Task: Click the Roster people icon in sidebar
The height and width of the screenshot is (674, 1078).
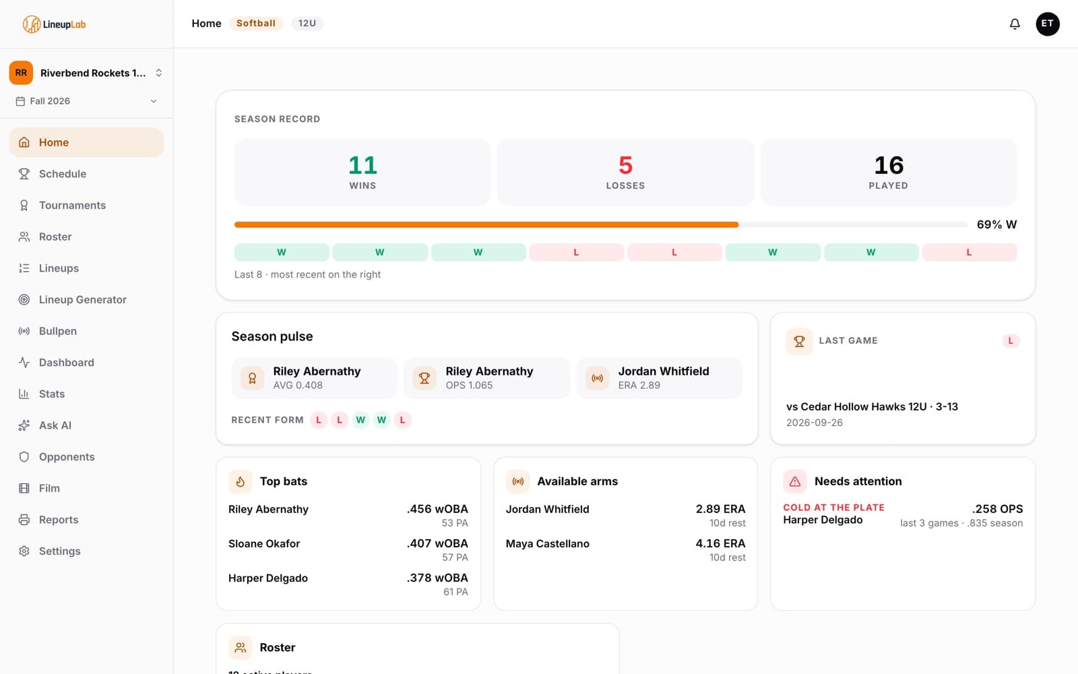Action: (24, 237)
